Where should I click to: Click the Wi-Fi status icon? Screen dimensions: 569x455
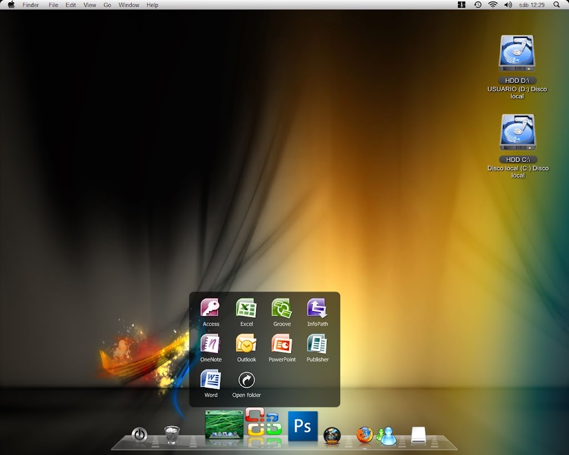click(493, 4)
